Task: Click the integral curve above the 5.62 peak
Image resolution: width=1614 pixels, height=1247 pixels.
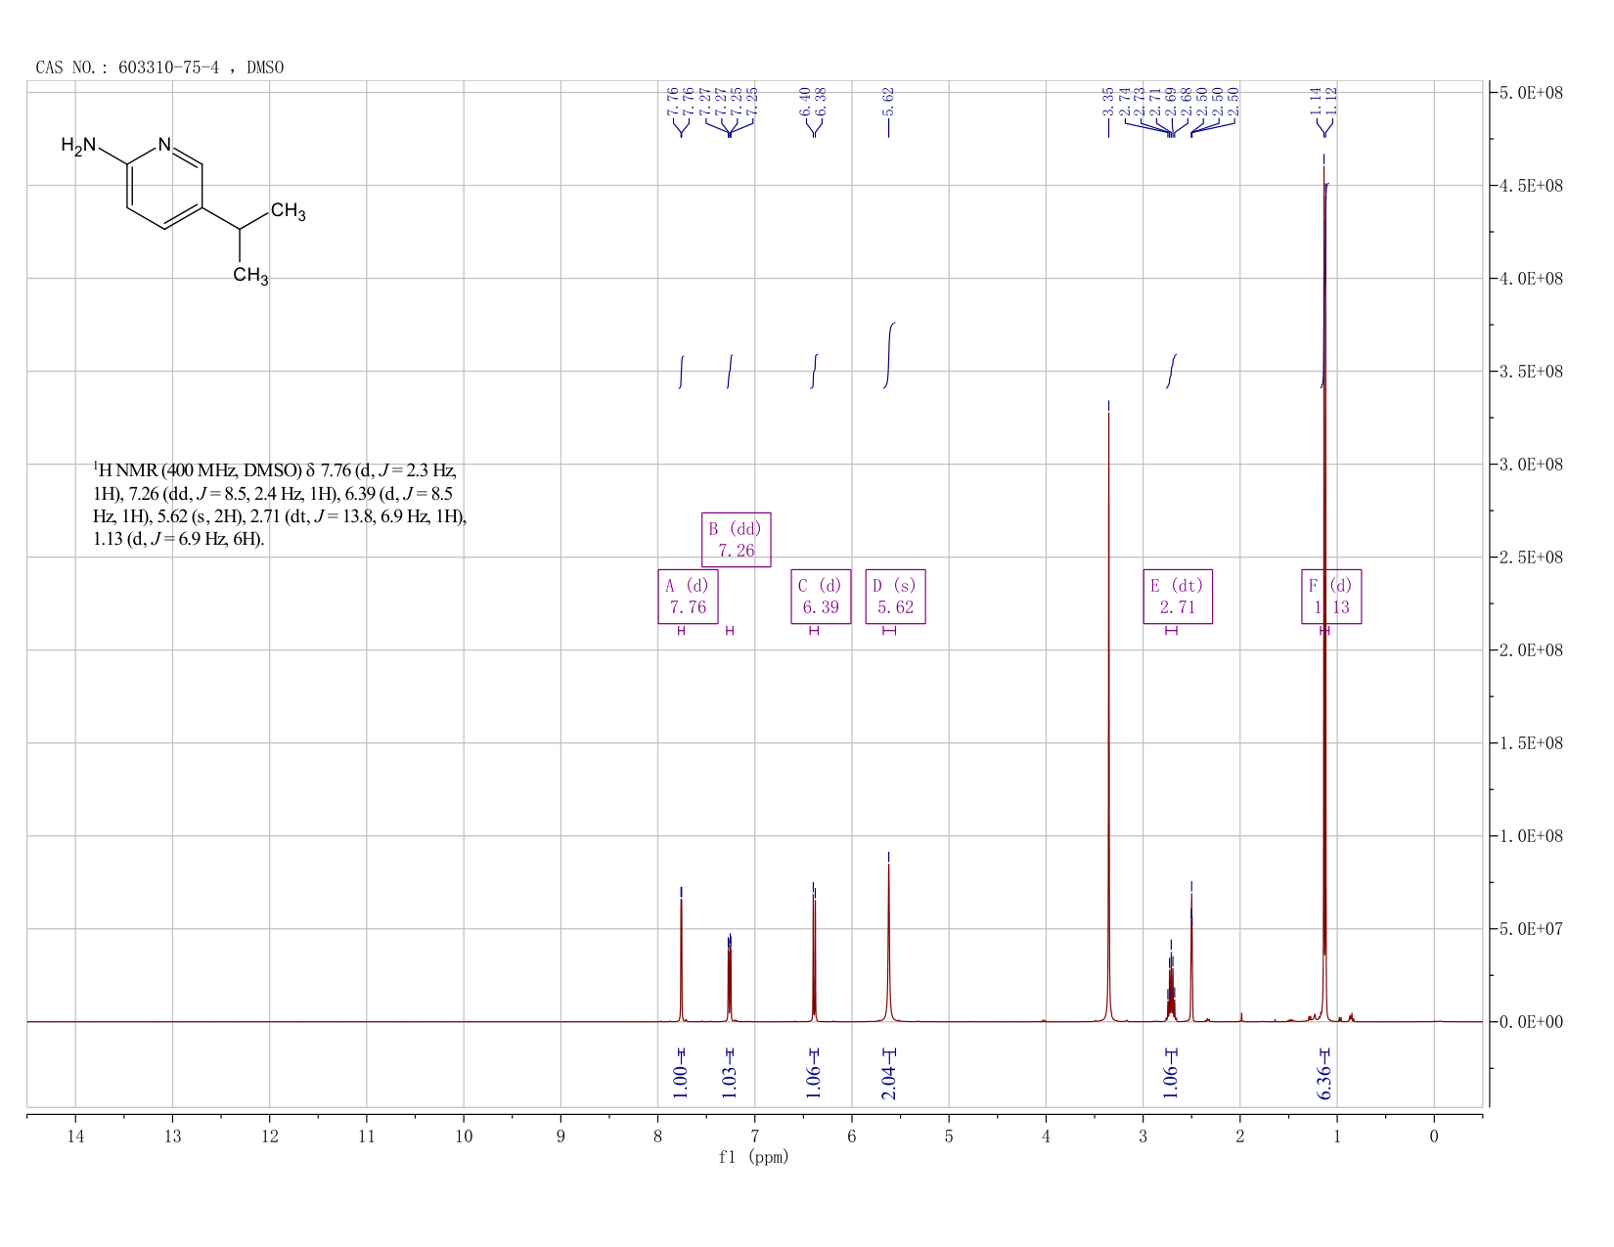Action: [889, 354]
